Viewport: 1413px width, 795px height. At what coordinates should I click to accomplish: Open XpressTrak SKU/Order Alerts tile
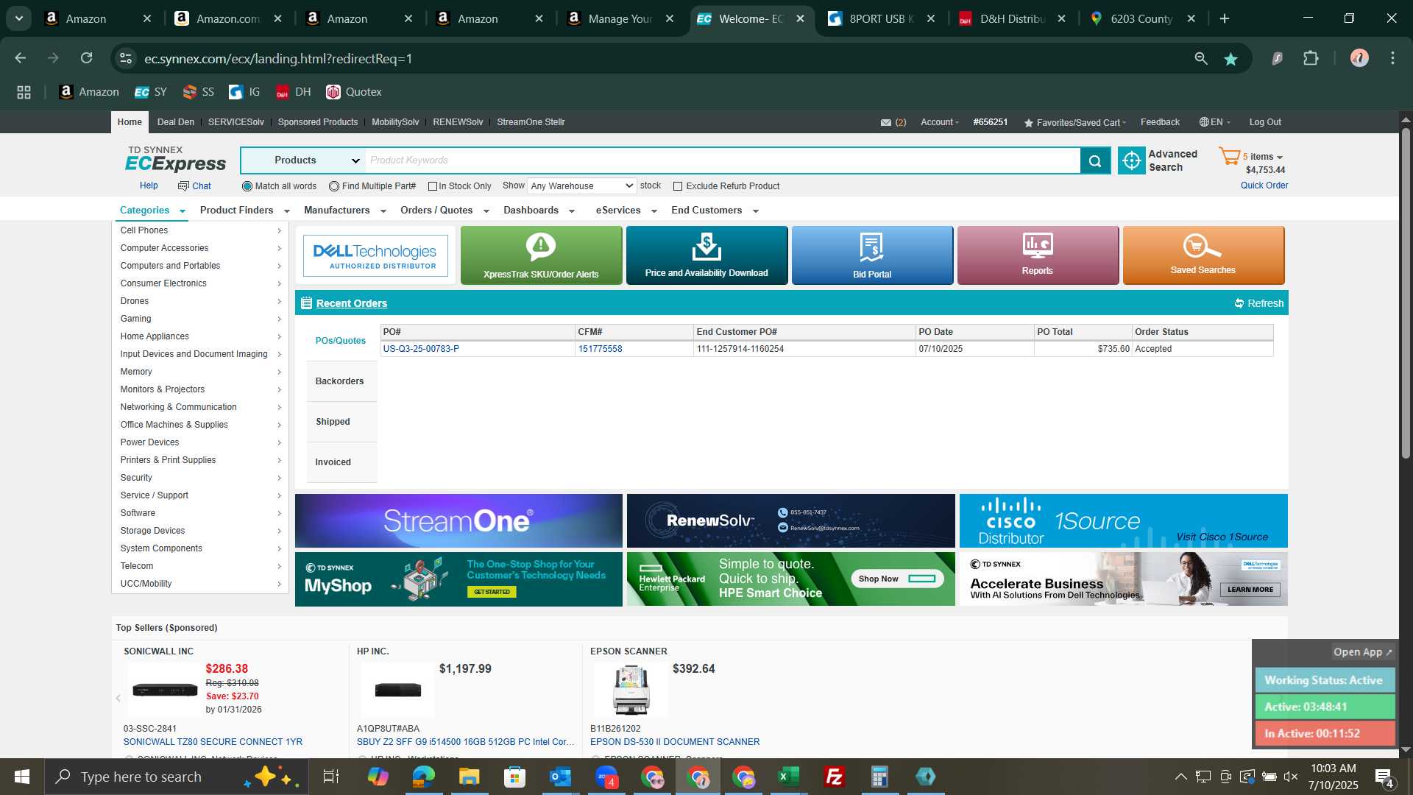click(x=541, y=255)
